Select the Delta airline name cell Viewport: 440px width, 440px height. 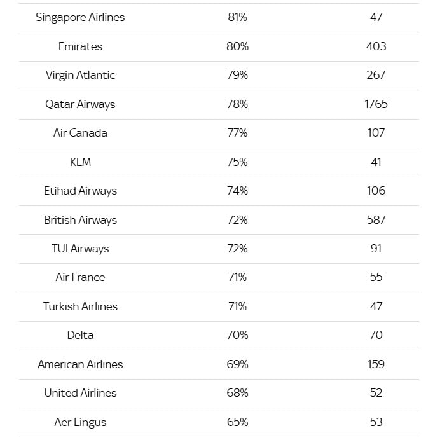80,335
